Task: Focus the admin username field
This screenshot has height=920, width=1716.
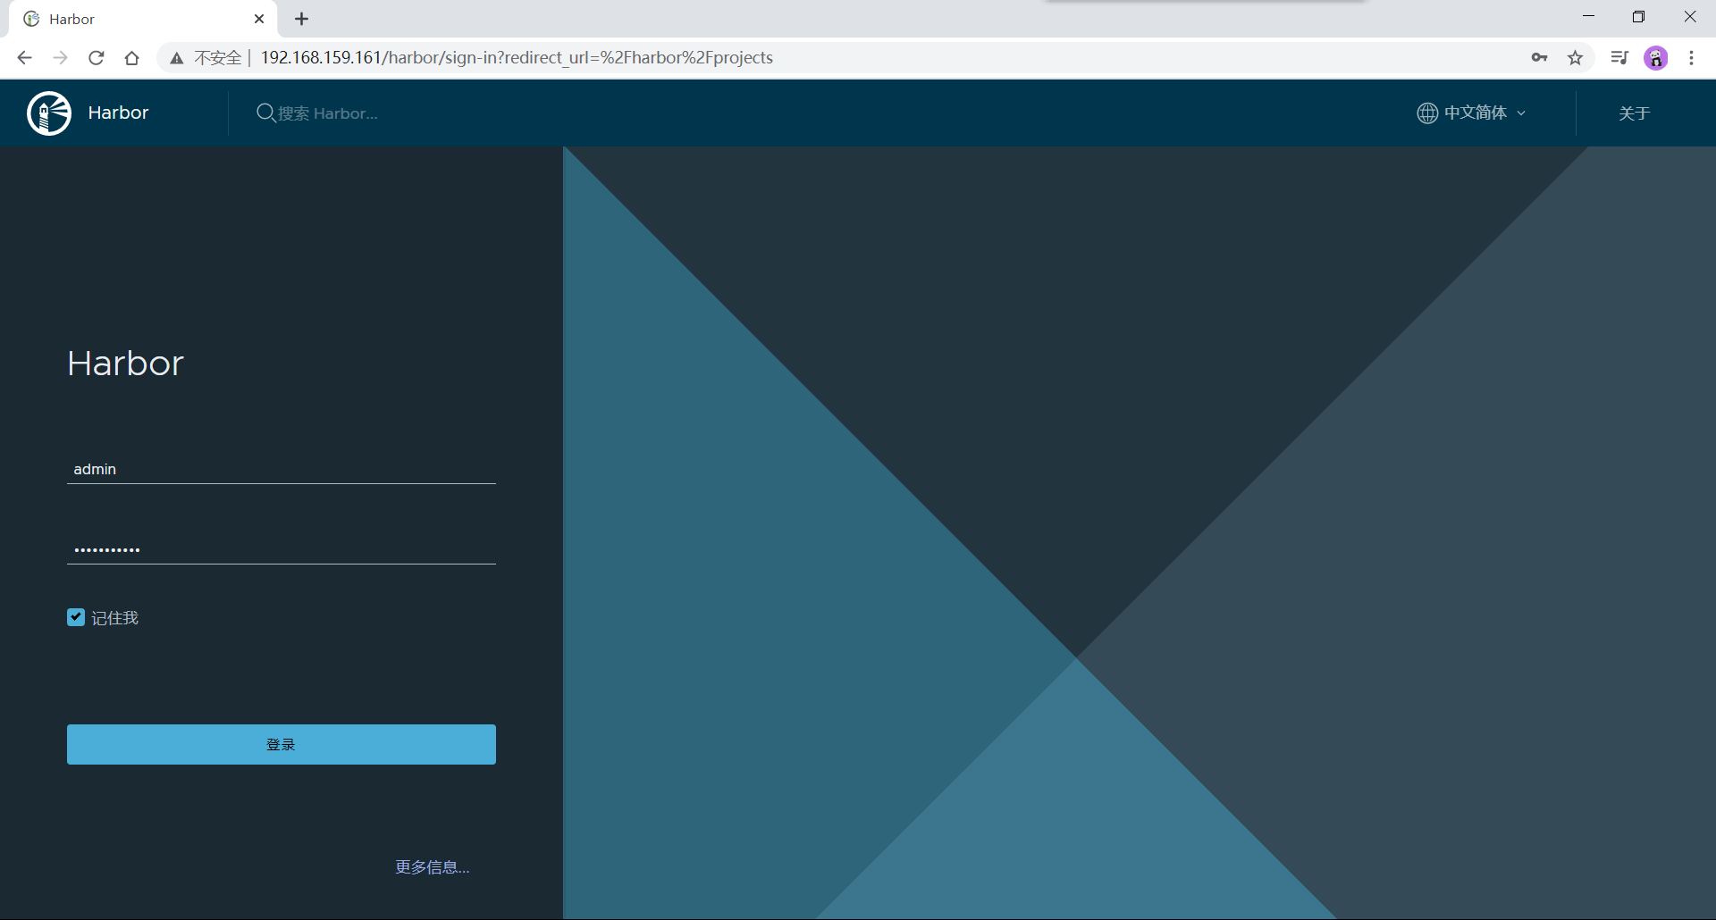Action: pos(282,469)
